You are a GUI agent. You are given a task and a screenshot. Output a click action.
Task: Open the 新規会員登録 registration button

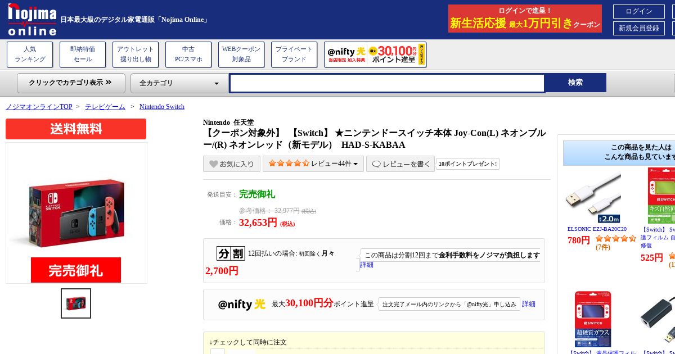click(x=639, y=28)
